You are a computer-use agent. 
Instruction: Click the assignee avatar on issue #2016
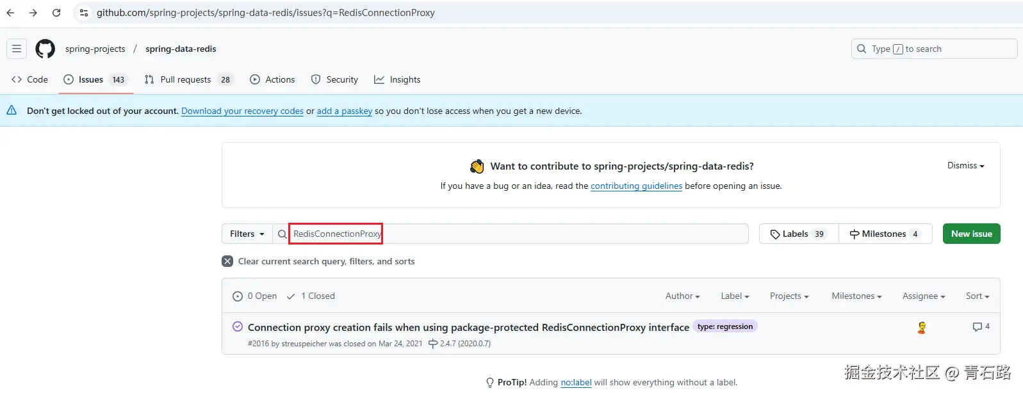point(922,328)
